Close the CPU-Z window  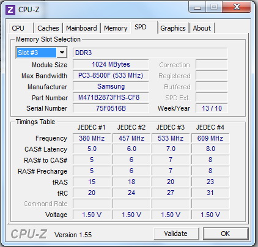click(237, 7)
